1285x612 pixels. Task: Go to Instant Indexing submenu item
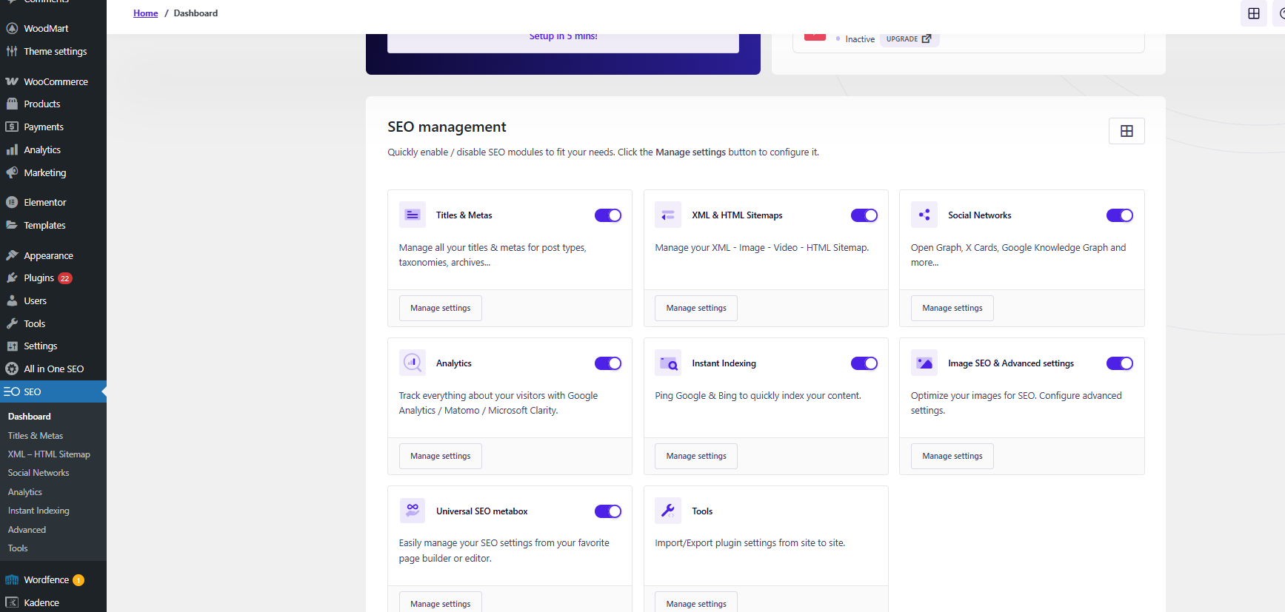39,511
